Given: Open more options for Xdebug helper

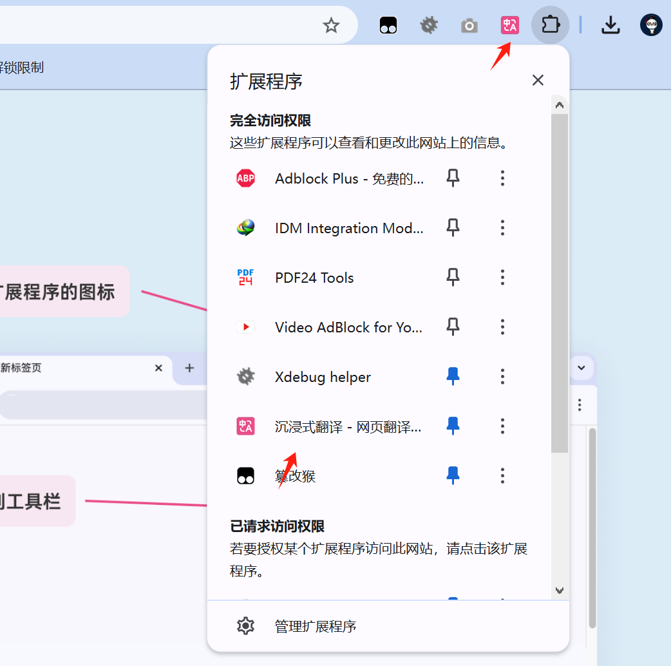Looking at the screenshot, I should tap(502, 377).
